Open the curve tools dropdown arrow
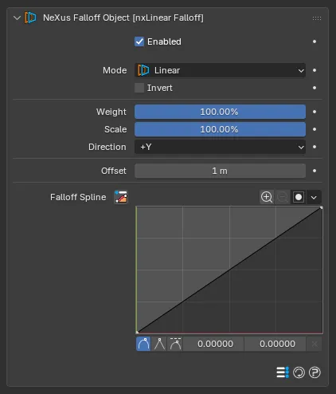Image resolution: width=336 pixels, height=394 pixels. tap(314, 198)
